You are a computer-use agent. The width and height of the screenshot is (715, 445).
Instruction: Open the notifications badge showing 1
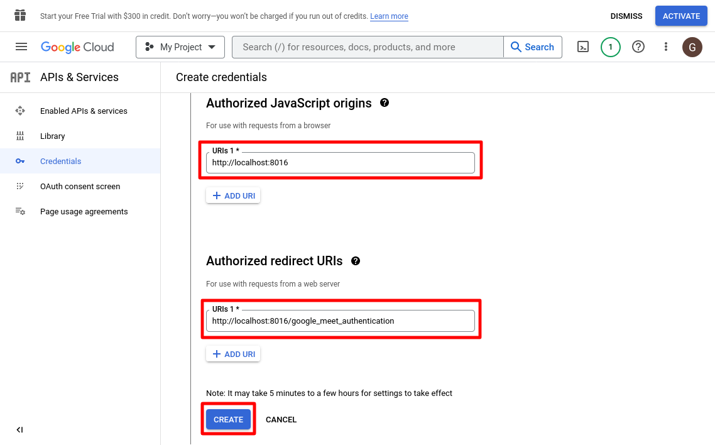pyautogui.click(x=610, y=47)
